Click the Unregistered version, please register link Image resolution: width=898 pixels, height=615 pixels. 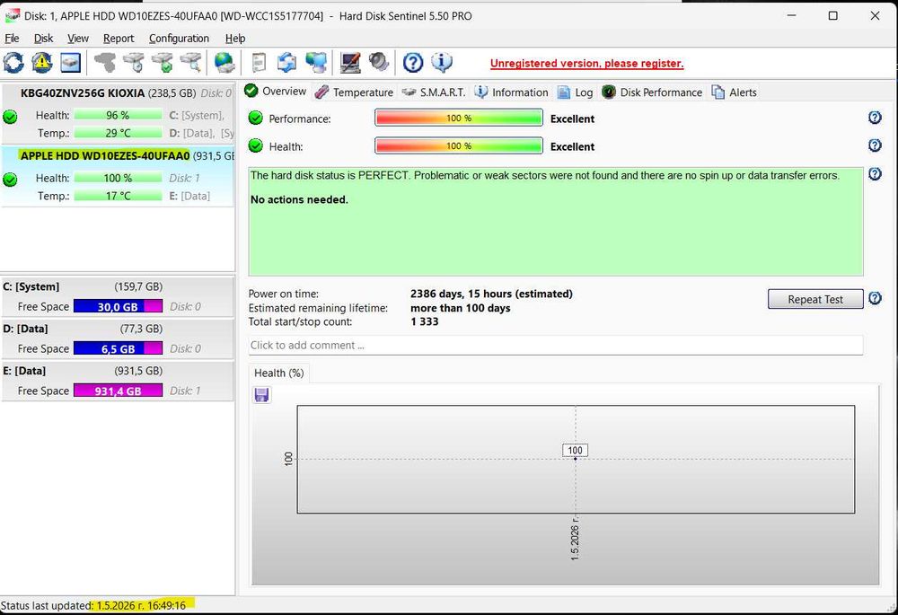click(x=586, y=64)
